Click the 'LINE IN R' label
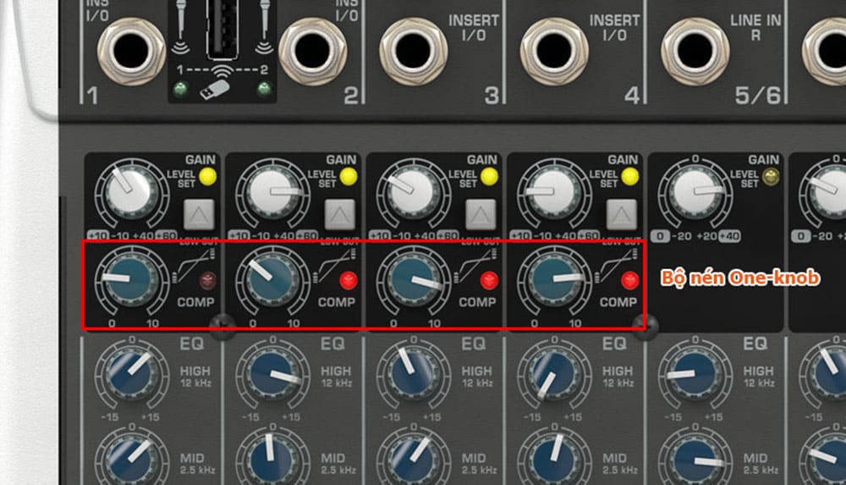Screen dimensions: 846x485 point(755,28)
